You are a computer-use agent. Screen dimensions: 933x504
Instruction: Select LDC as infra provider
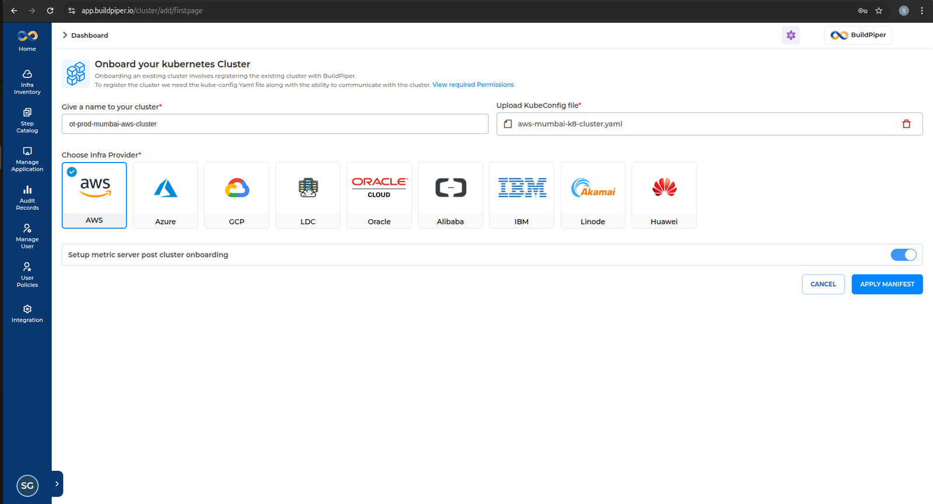[x=308, y=195]
